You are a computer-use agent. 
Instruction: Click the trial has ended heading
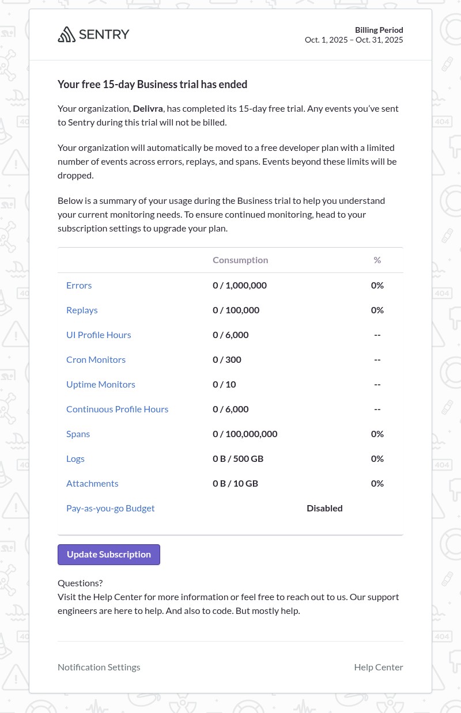point(152,84)
